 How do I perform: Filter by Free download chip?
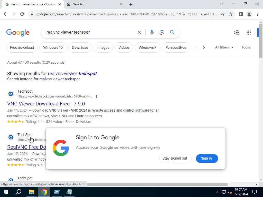(x=22, y=47)
